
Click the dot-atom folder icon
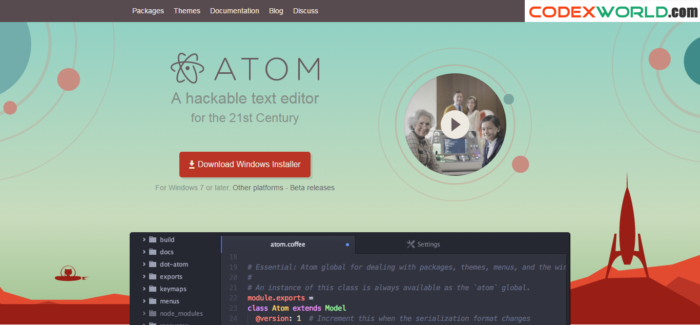click(153, 264)
